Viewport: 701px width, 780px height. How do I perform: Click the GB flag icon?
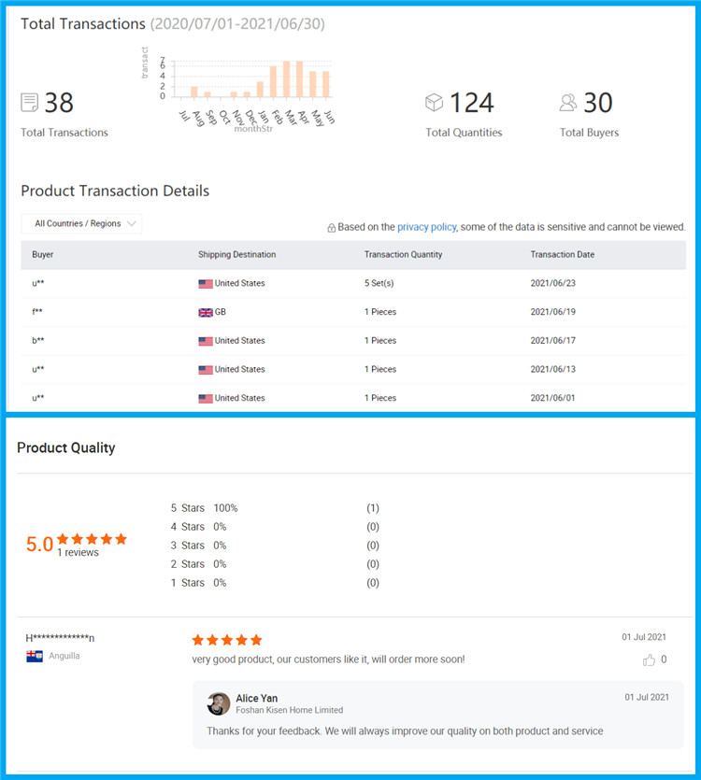point(206,313)
